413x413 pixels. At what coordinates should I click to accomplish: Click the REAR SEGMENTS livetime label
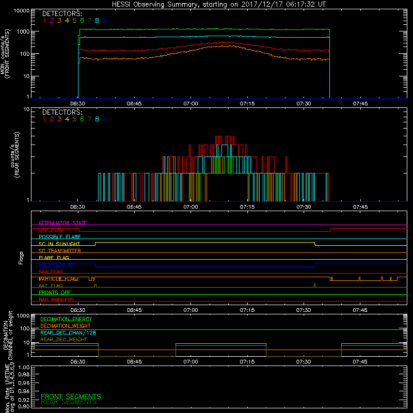tap(69, 402)
